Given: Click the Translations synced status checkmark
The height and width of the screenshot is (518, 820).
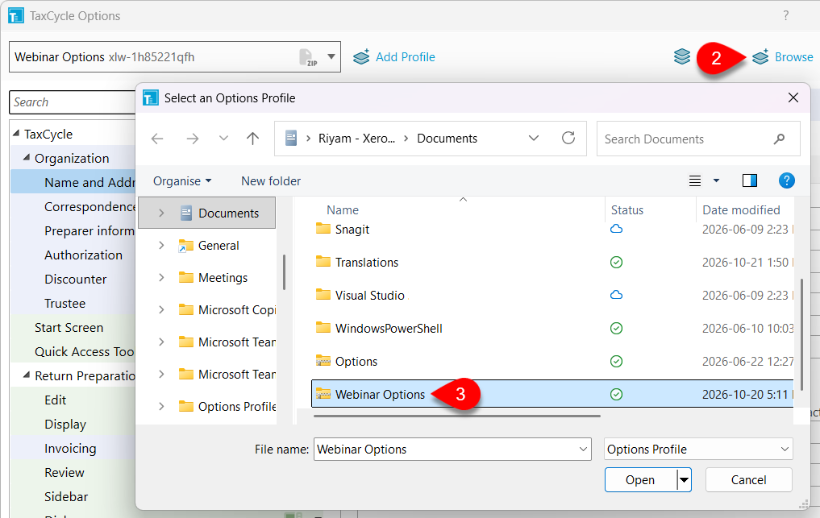Looking at the screenshot, I should pyautogui.click(x=617, y=263).
